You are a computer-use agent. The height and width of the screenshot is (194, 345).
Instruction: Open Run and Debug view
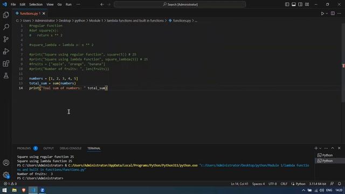pyautogui.click(x=6, y=51)
